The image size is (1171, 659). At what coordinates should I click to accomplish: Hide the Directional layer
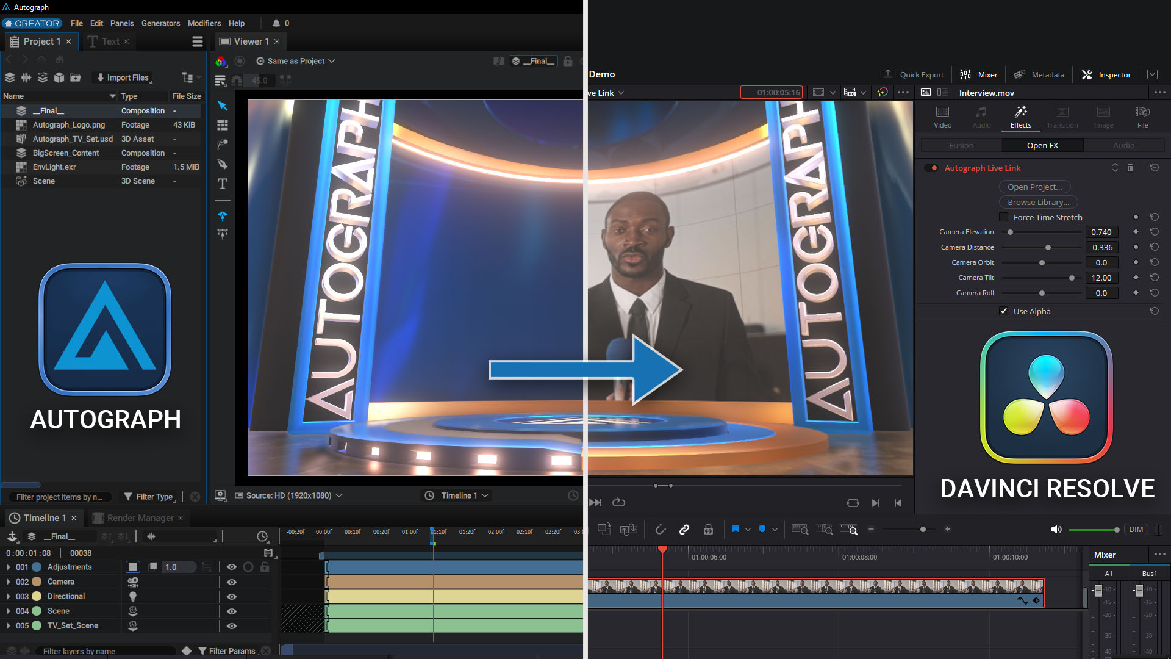pos(232,596)
